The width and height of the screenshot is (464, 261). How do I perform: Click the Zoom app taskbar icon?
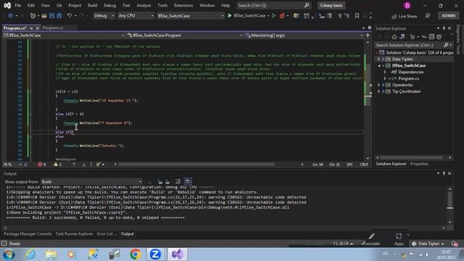(x=155, y=254)
